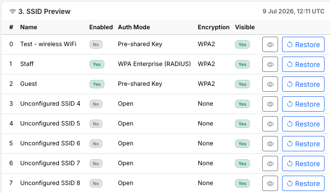
Task: Restore Unconfigured SSID 4
Action: (x=303, y=104)
